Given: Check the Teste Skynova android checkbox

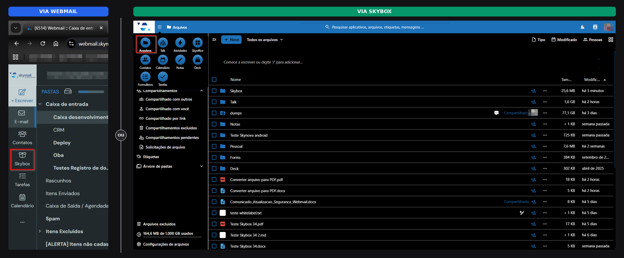Looking at the screenshot, I should click(x=214, y=135).
